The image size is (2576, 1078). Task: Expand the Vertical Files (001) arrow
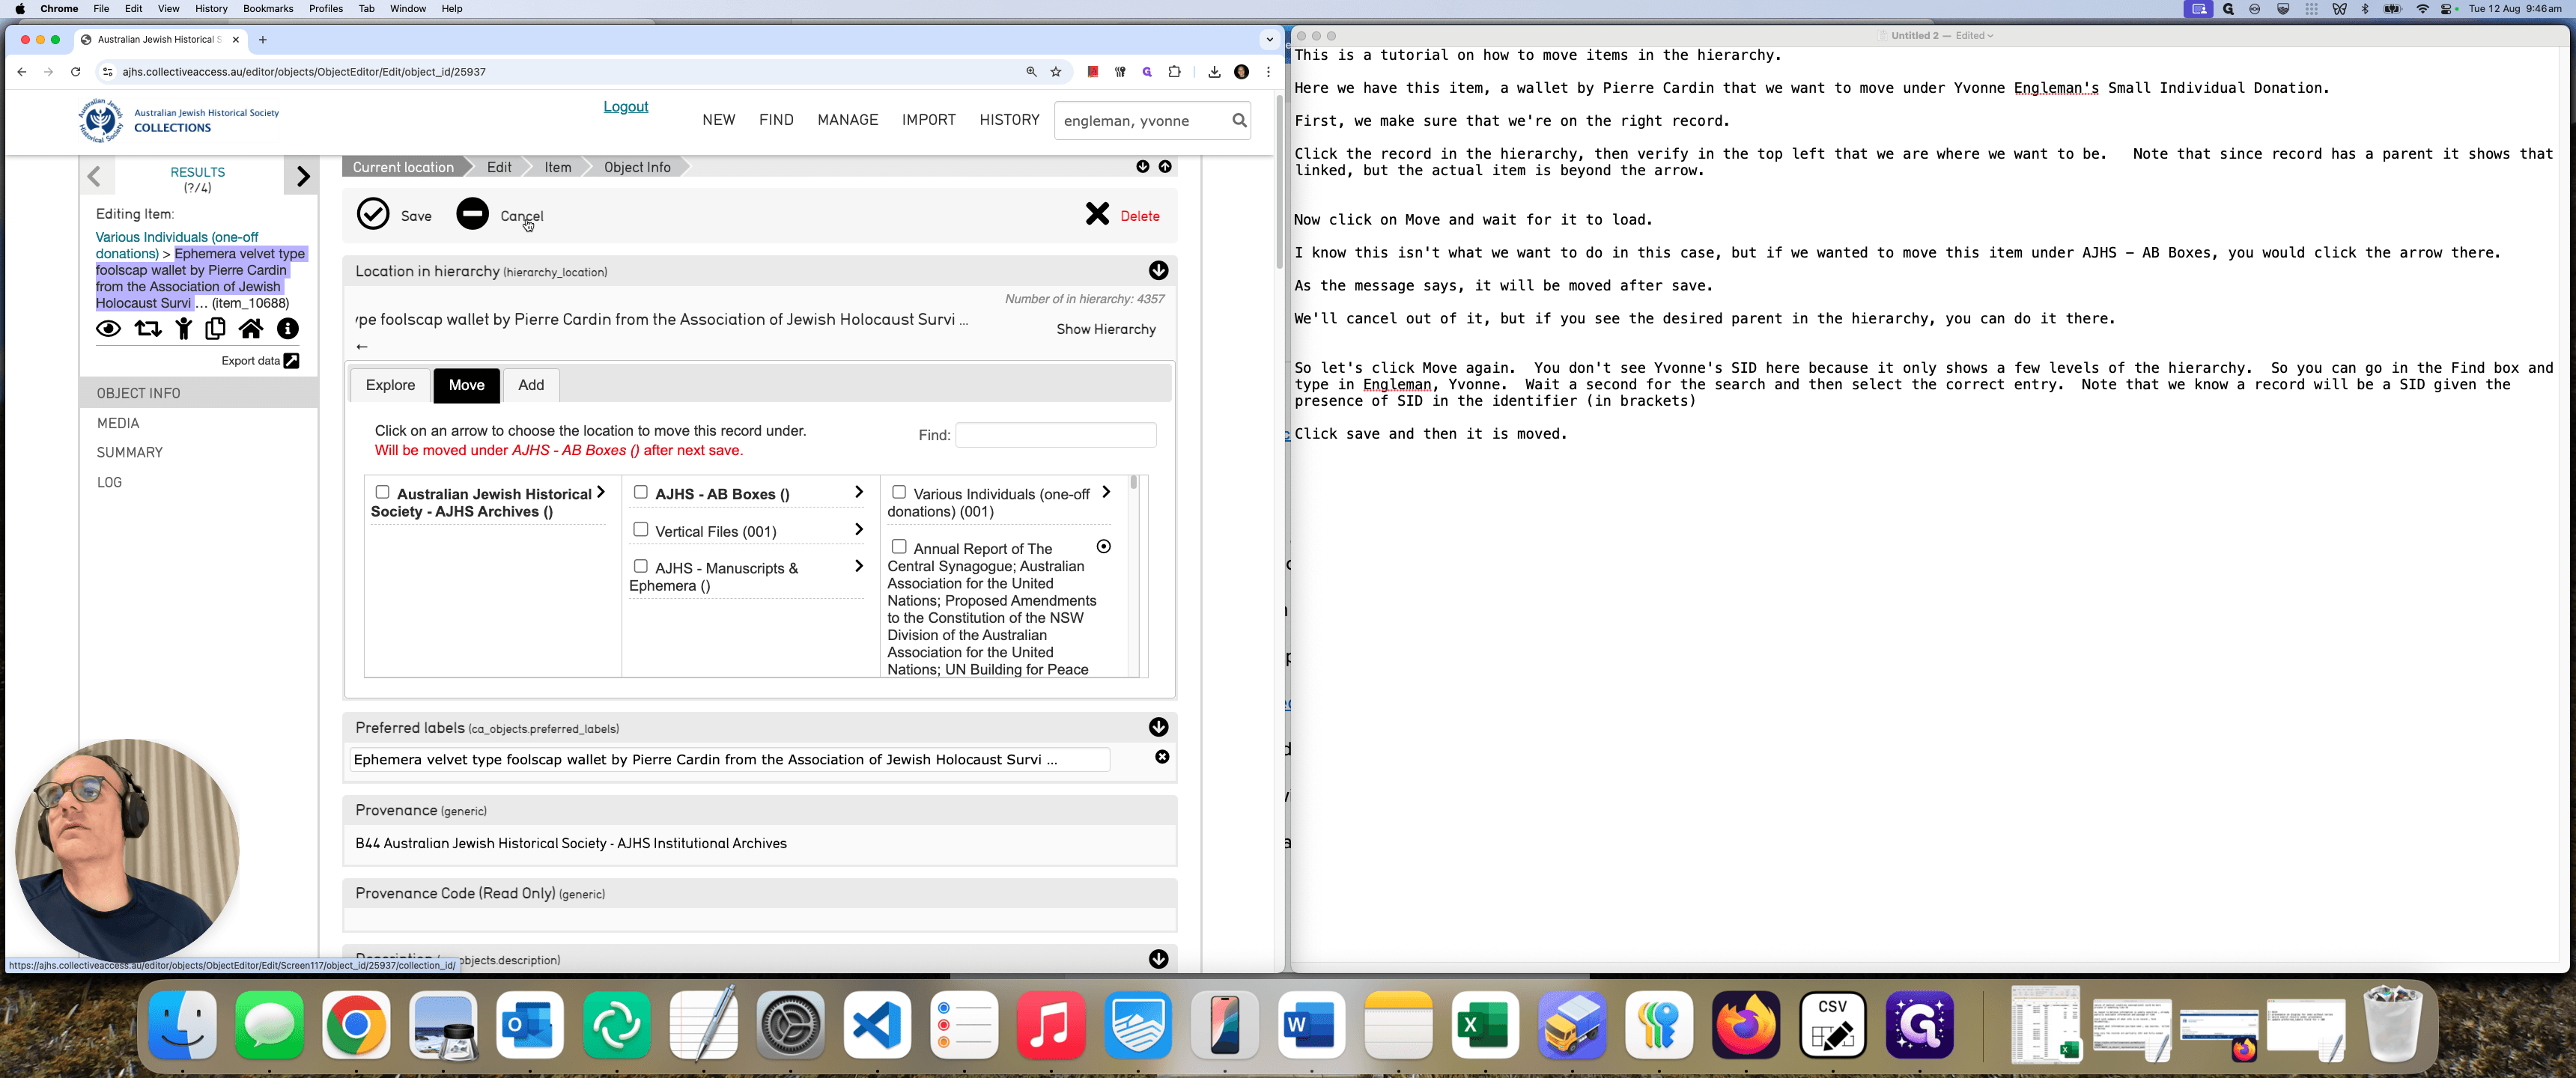point(859,529)
